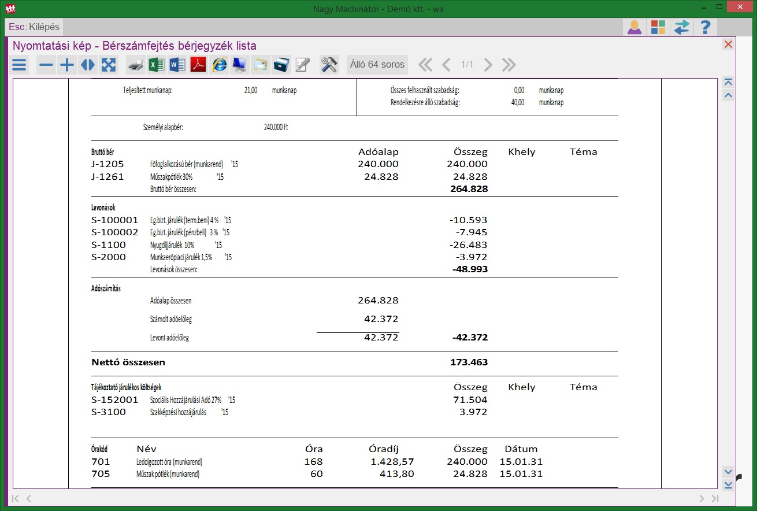Jump to the last page double arrow
This screenshot has height=511, width=757.
(x=509, y=65)
